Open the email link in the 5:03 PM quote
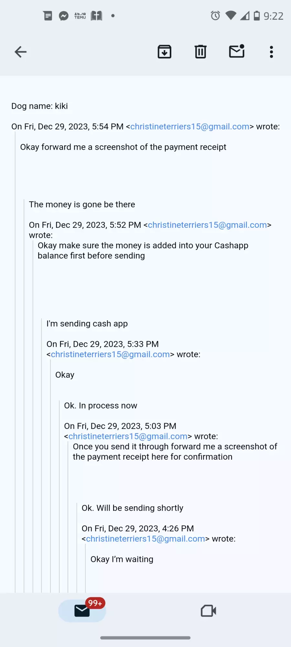291x647 pixels. click(128, 436)
